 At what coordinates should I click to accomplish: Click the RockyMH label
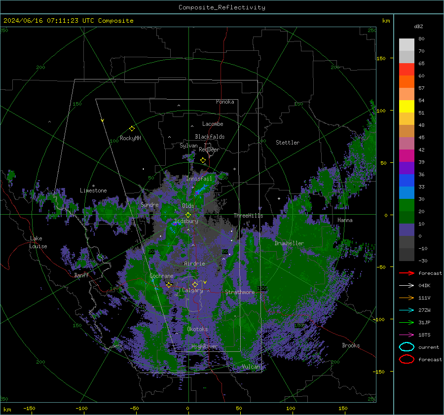click(x=130, y=138)
